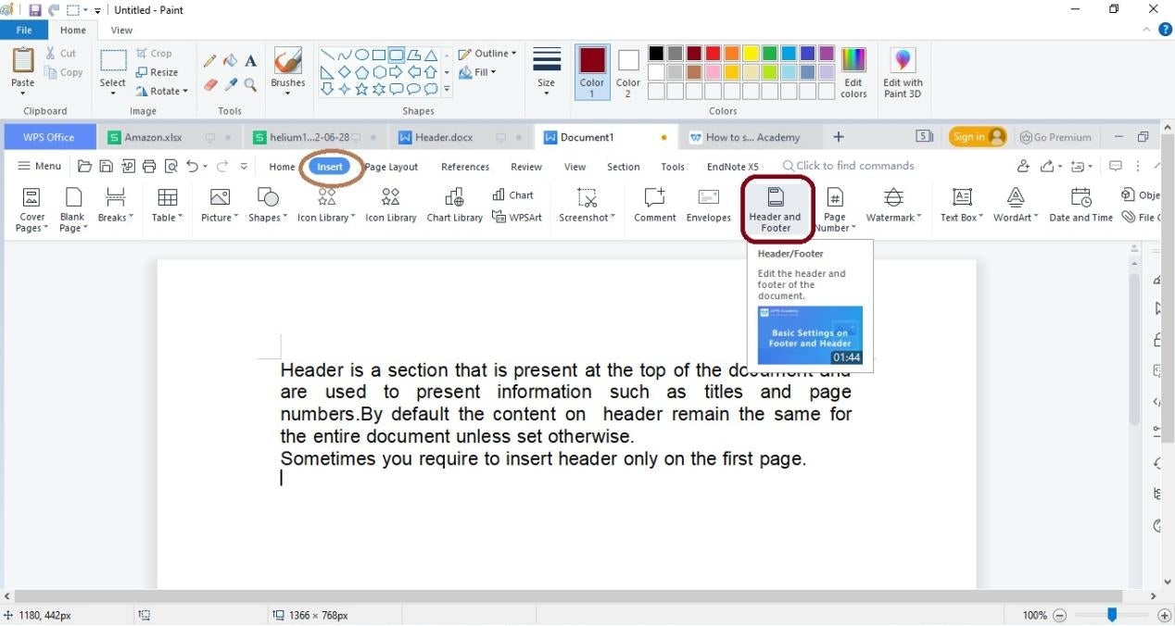The image size is (1175, 626).
Task: Open the Brushes tool
Action: point(287,69)
